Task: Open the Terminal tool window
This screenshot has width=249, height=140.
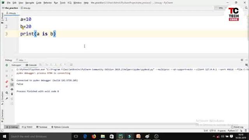Action: click(x=42, y=127)
